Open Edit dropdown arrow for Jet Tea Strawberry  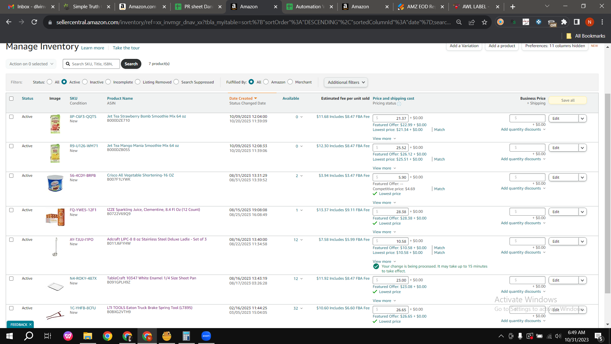coord(582,118)
